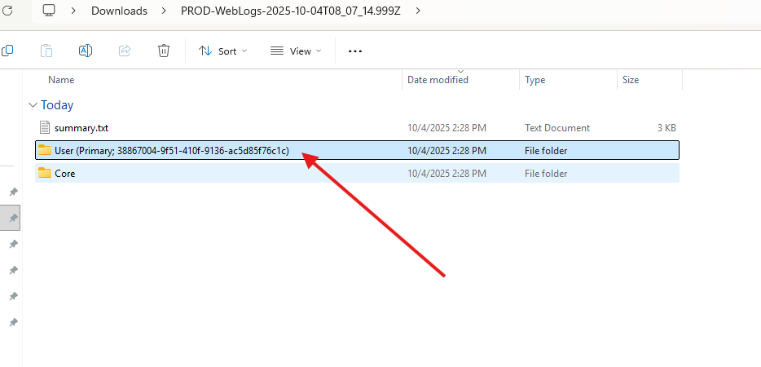761x367 pixels.
Task: Expand the chevron after the PROD-WebLogs breadcrumb
Action: coord(419,11)
